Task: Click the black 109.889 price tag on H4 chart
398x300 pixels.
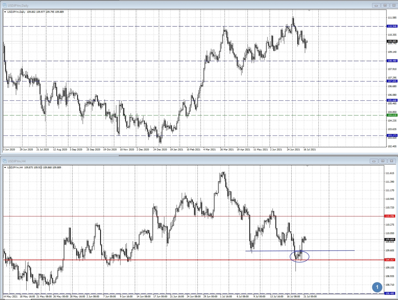Action: [390, 239]
